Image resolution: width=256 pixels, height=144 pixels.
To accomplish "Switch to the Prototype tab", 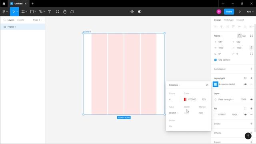I will click(x=228, y=20).
